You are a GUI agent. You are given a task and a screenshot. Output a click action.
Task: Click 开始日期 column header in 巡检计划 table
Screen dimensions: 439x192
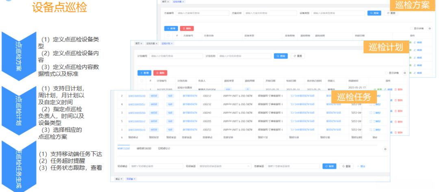click(x=271, y=81)
